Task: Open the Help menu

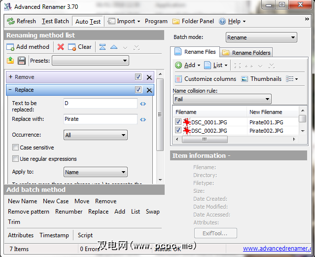Action: pos(232,21)
